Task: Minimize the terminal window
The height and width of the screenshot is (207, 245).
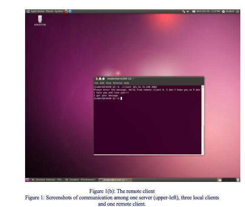Action: click(100, 79)
